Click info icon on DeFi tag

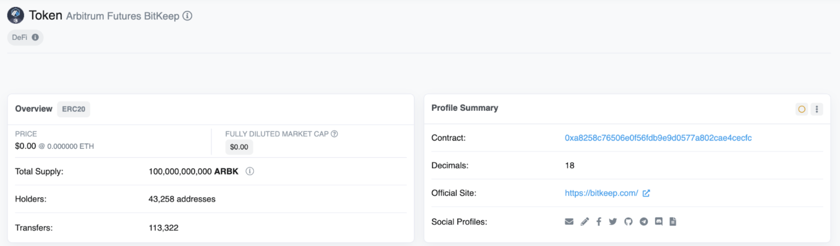[x=36, y=38]
